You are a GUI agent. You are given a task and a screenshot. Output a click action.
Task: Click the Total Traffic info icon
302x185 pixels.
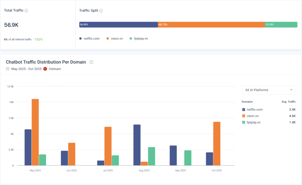tap(26, 11)
